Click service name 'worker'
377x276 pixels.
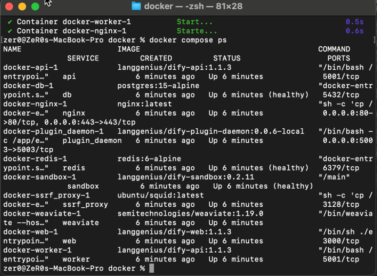(x=76, y=259)
